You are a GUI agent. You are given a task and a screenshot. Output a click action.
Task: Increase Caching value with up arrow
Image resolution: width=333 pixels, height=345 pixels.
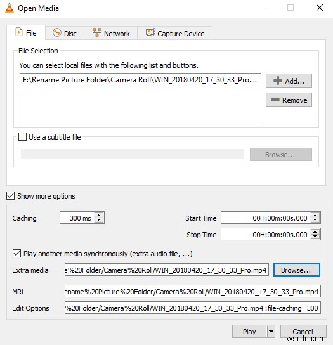coord(99,216)
